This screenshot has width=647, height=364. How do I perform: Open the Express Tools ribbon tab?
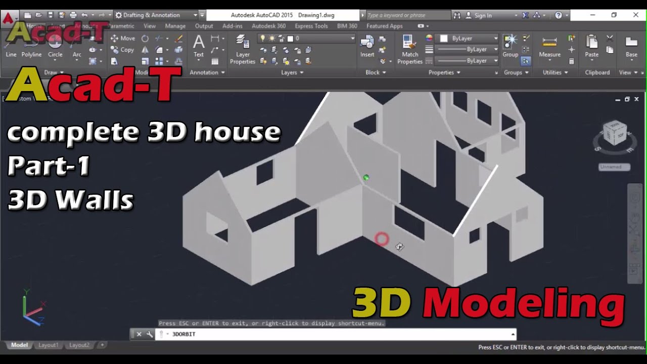click(x=311, y=26)
